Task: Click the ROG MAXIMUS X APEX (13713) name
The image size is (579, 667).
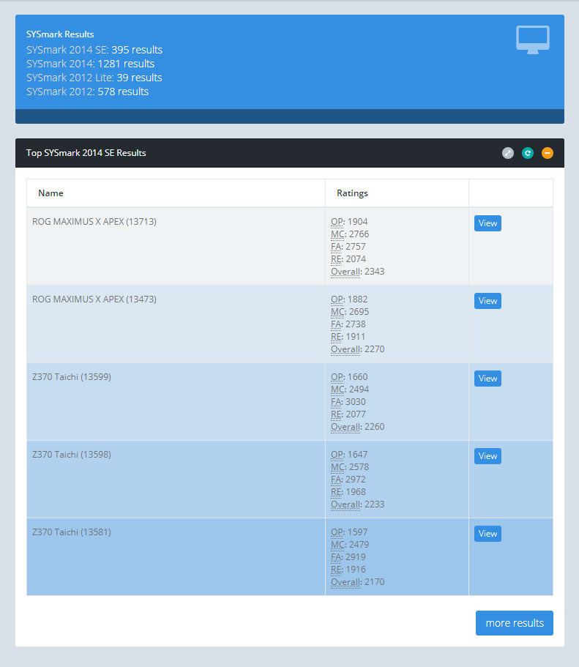Action: pyautogui.click(x=94, y=221)
